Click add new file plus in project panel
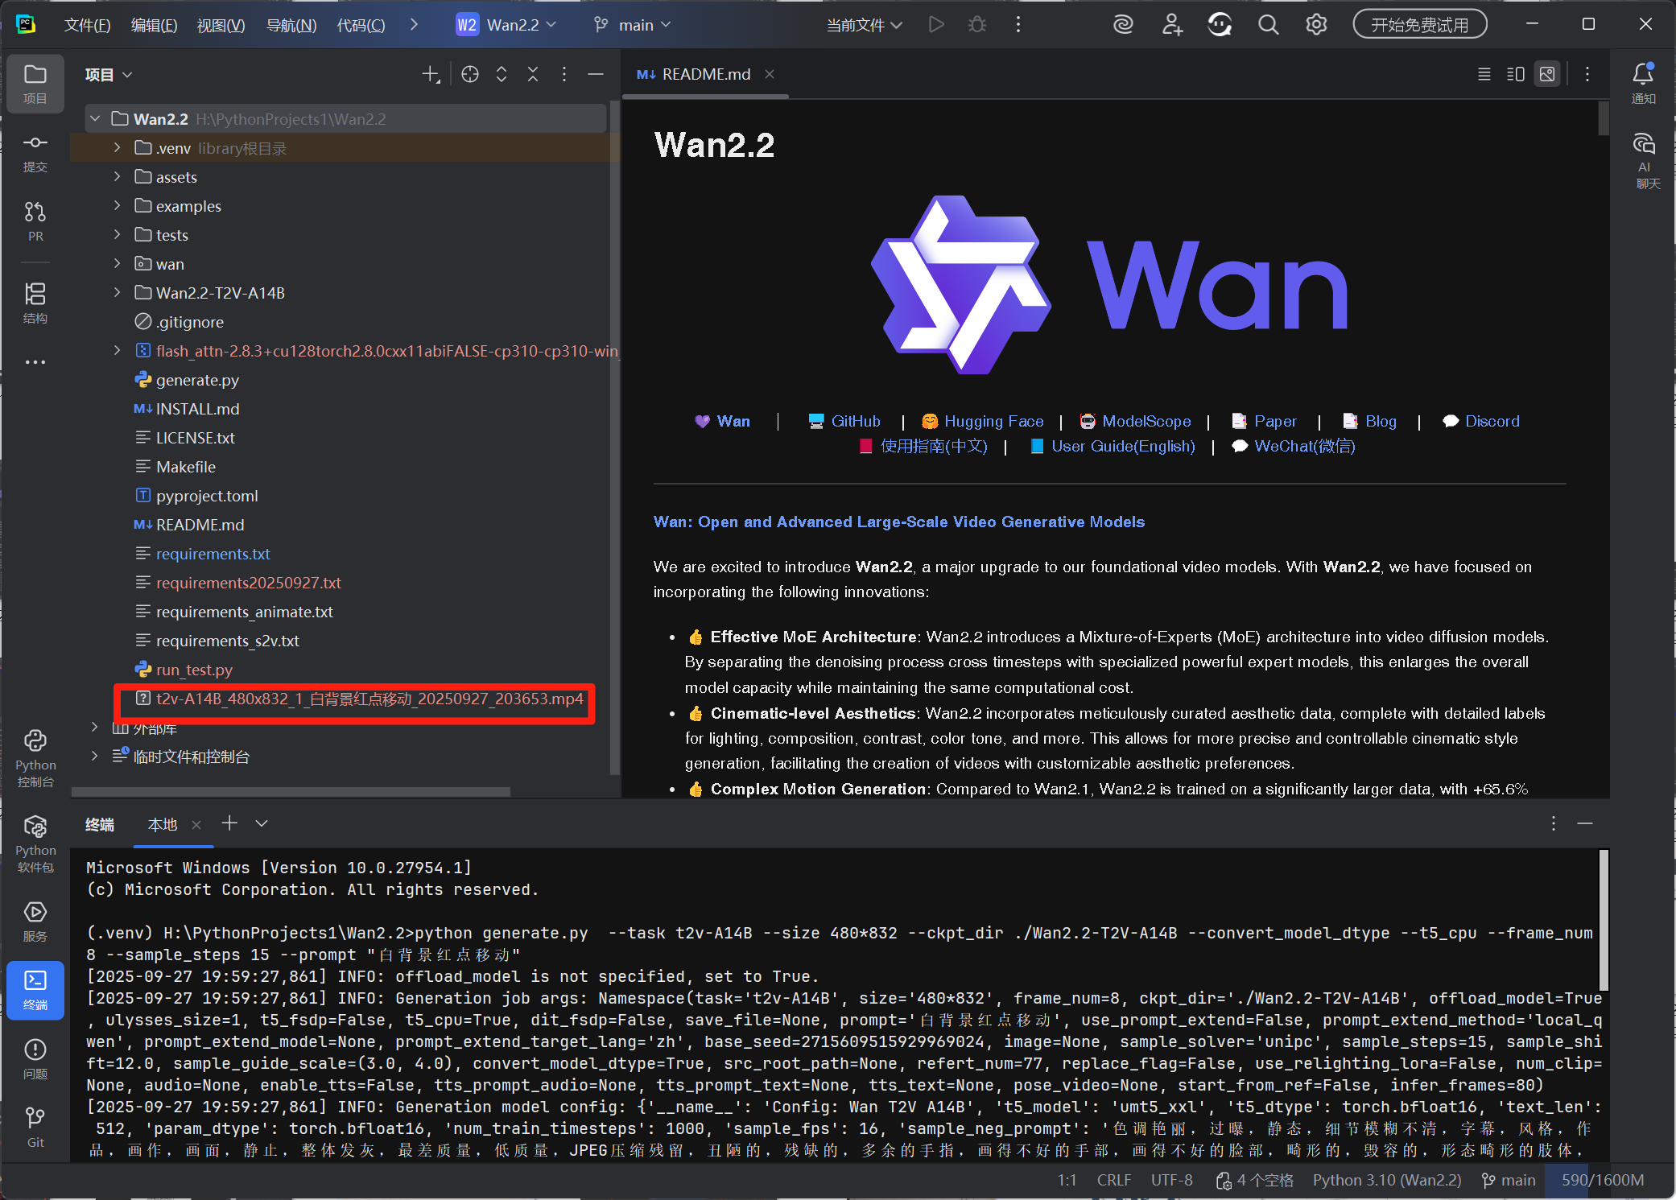This screenshot has width=1676, height=1200. [431, 75]
